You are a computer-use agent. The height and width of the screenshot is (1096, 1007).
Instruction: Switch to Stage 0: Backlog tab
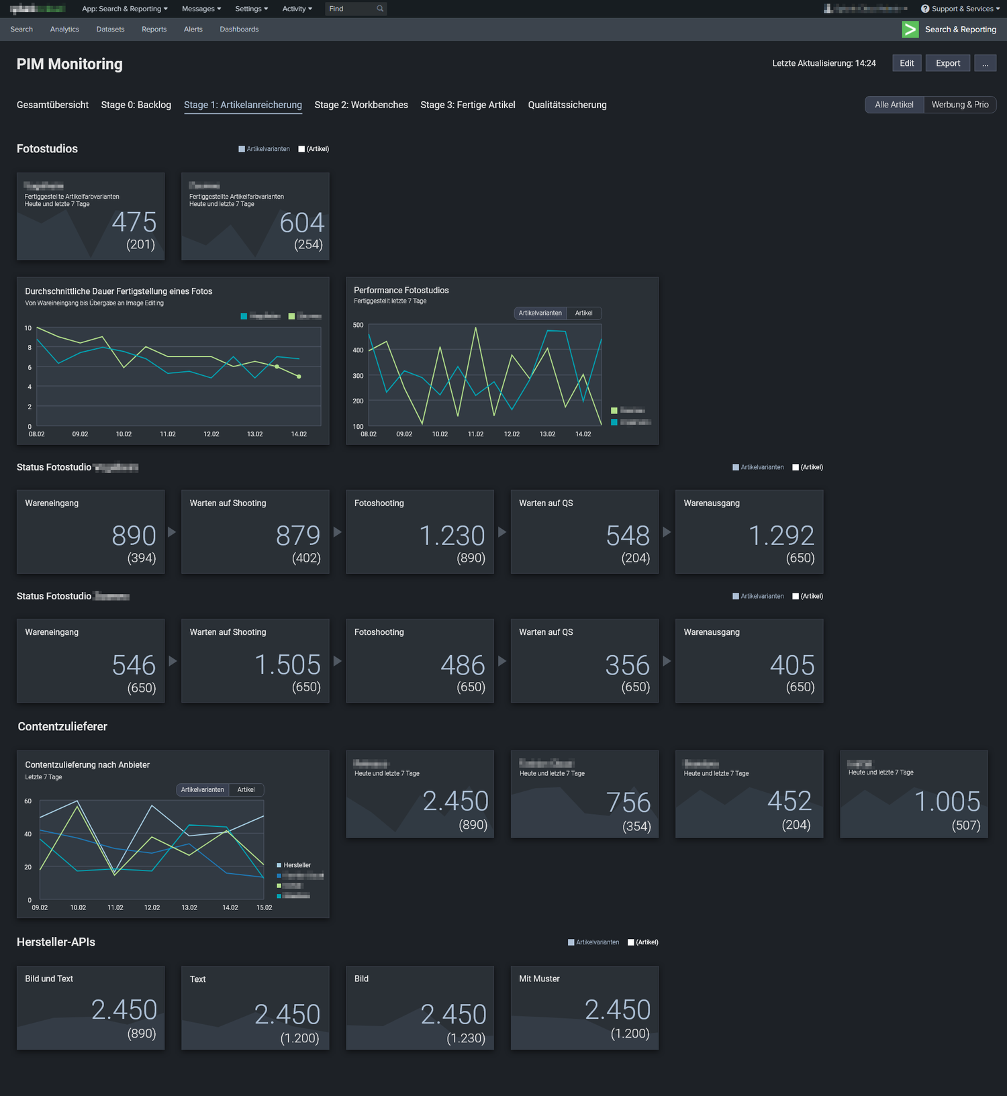136,105
